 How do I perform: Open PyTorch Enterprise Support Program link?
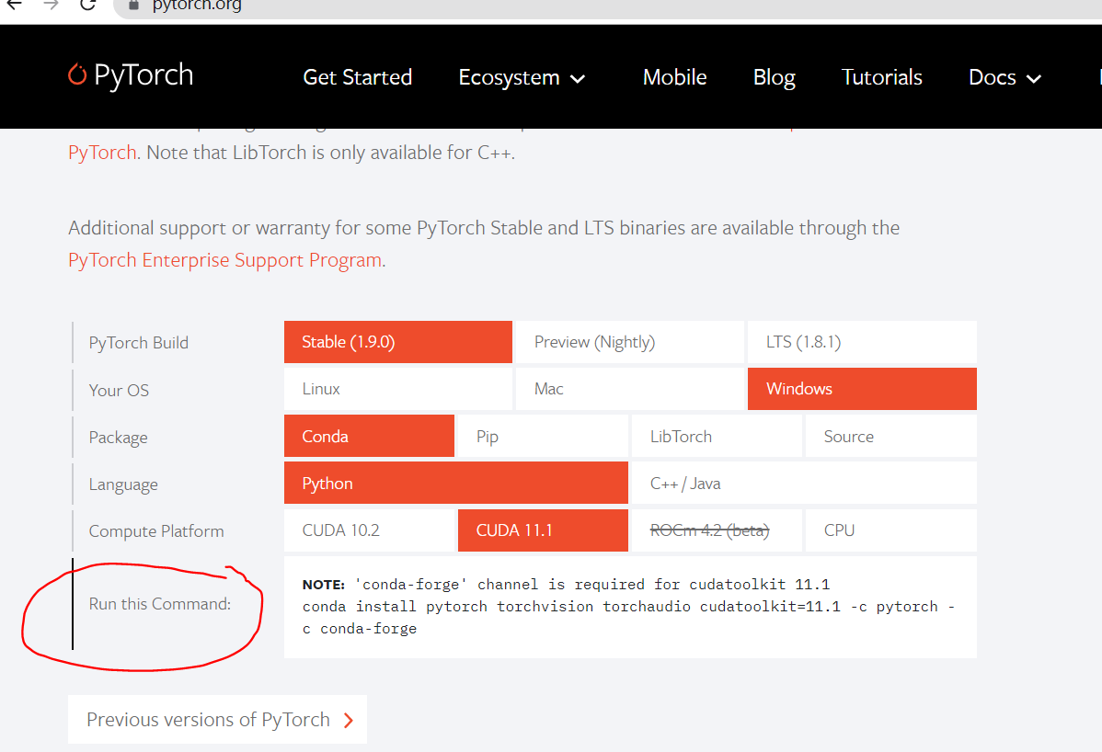[x=224, y=260]
